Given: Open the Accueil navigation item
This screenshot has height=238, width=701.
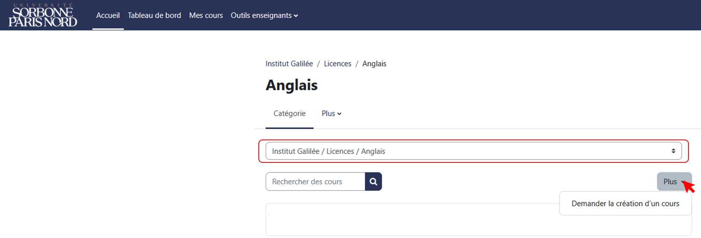Looking at the screenshot, I should click(108, 15).
